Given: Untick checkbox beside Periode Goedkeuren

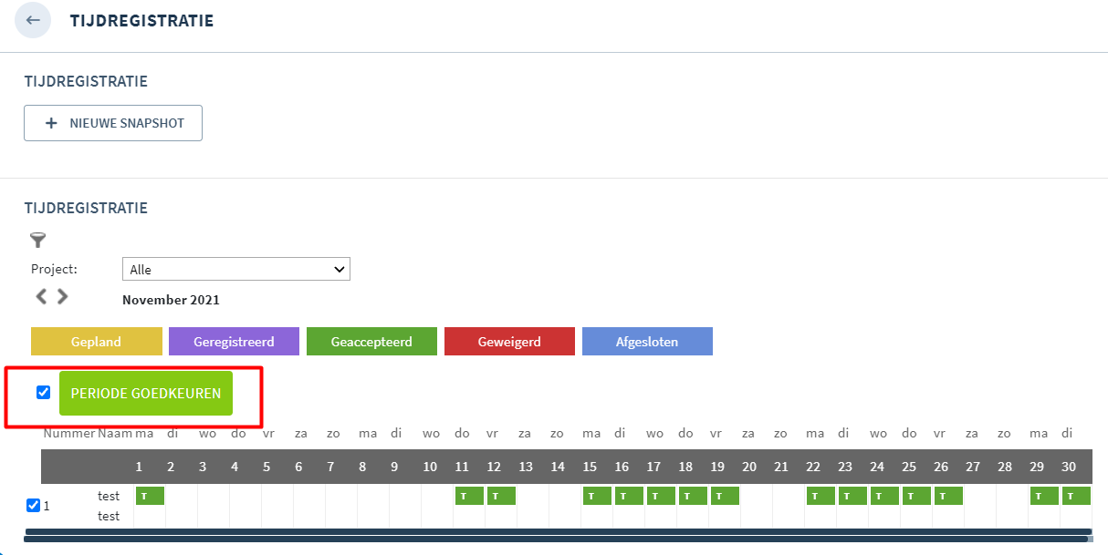Looking at the screenshot, I should (43, 393).
